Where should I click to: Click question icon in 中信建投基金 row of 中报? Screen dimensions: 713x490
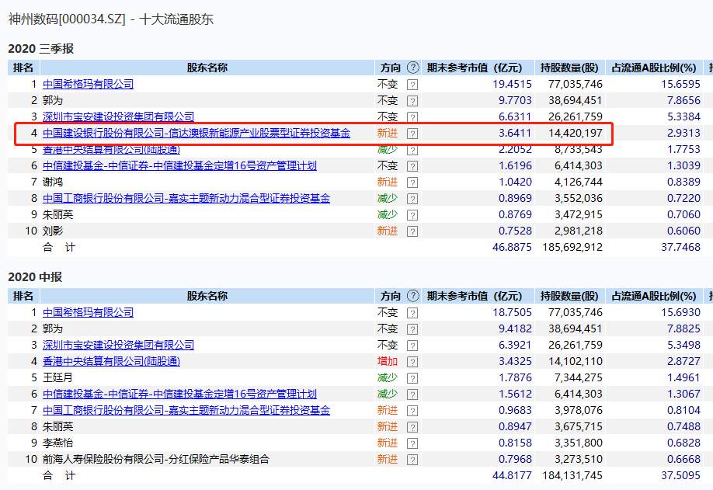click(x=412, y=394)
